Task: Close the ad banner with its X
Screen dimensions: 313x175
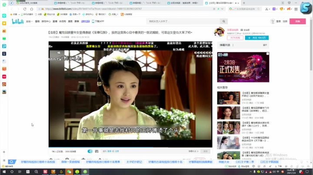Action: coord(267,54)
